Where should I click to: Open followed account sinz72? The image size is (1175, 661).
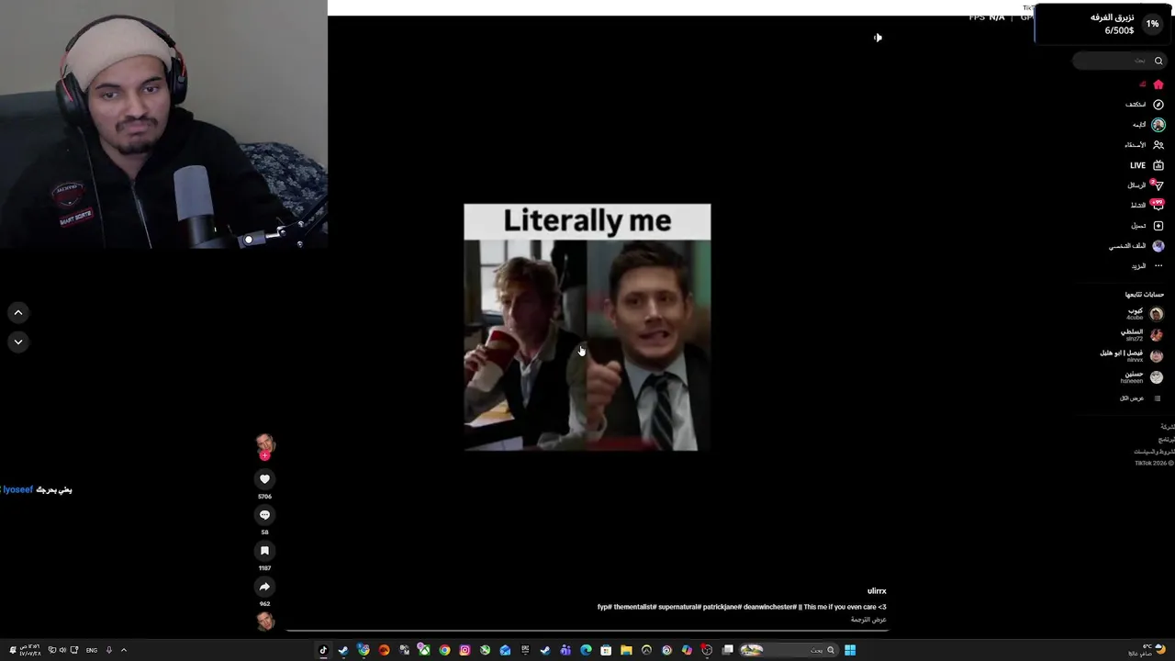click(x=1143, y=335)
